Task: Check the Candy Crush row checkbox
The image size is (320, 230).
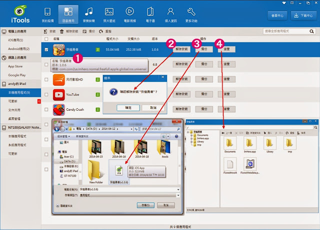Action: point(46,109)
